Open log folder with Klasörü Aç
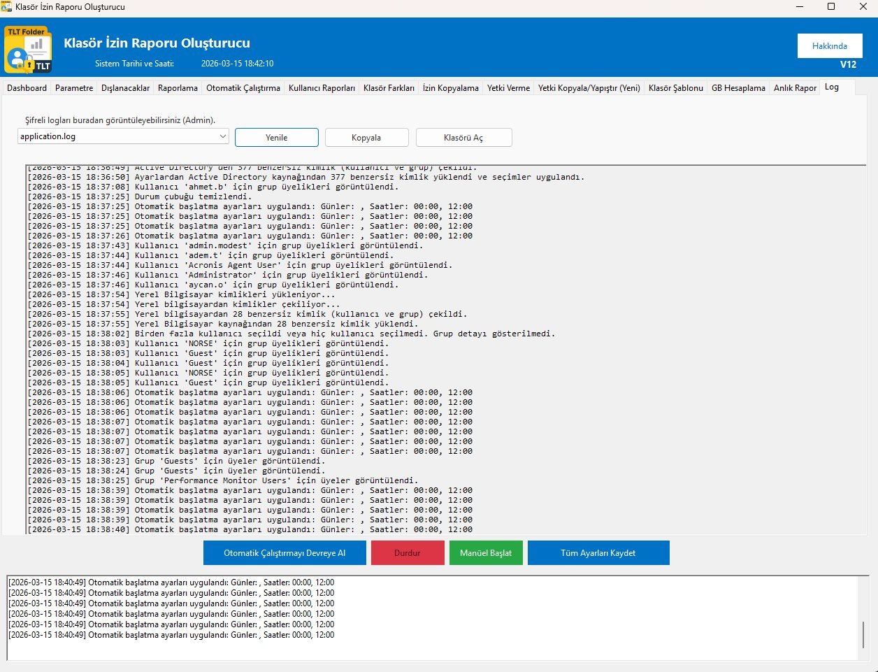The image size is (878, 672). point(463,138)
